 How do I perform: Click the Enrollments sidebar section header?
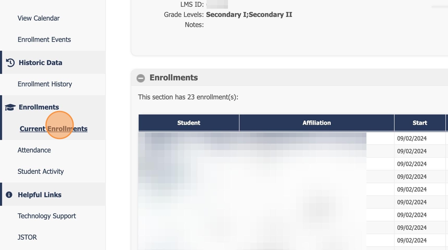click(x=39, y=107)
